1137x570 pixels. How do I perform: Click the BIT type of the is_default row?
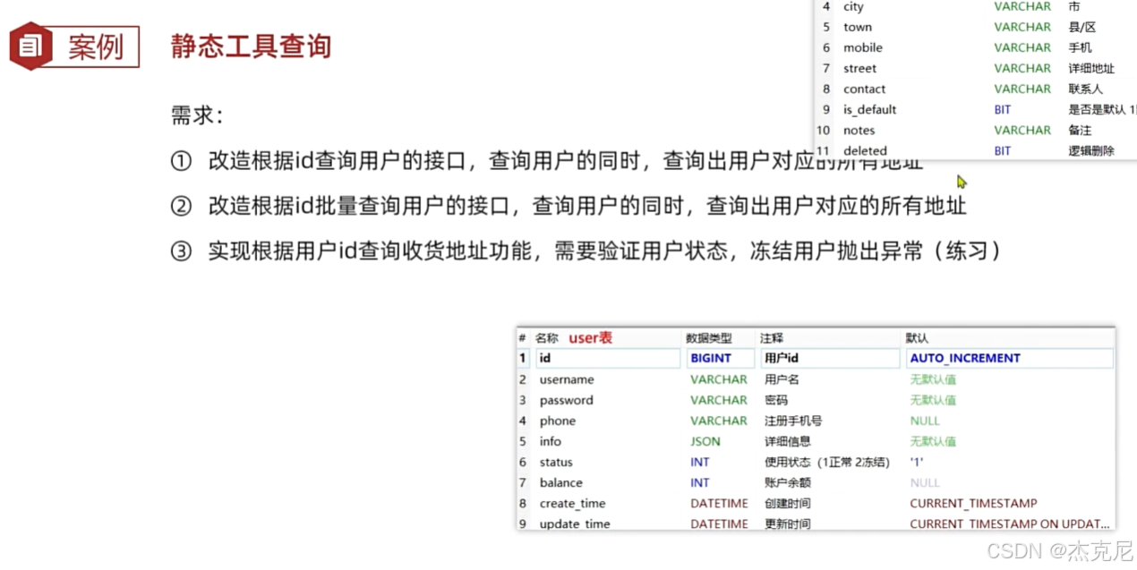pos(1003,109)
